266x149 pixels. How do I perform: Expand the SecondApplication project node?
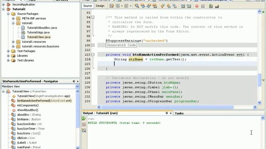pyautogui.click(x=3, y=5)
